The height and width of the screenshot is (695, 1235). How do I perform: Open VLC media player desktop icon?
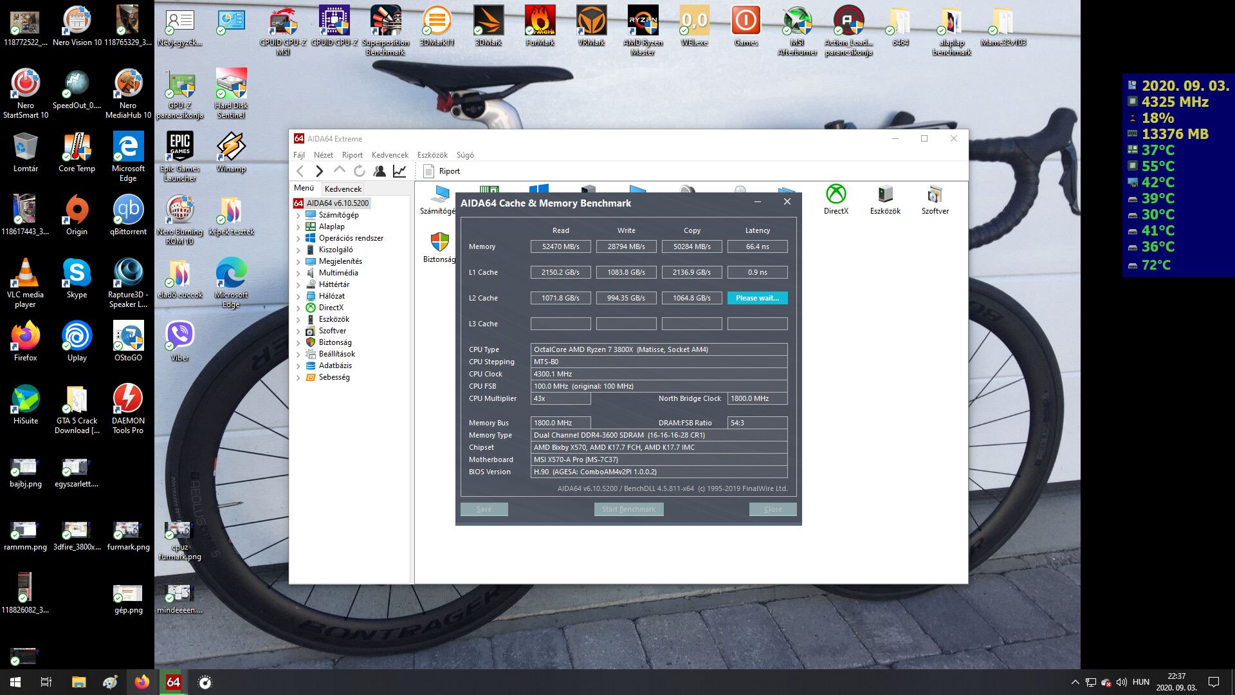[25, 283]
